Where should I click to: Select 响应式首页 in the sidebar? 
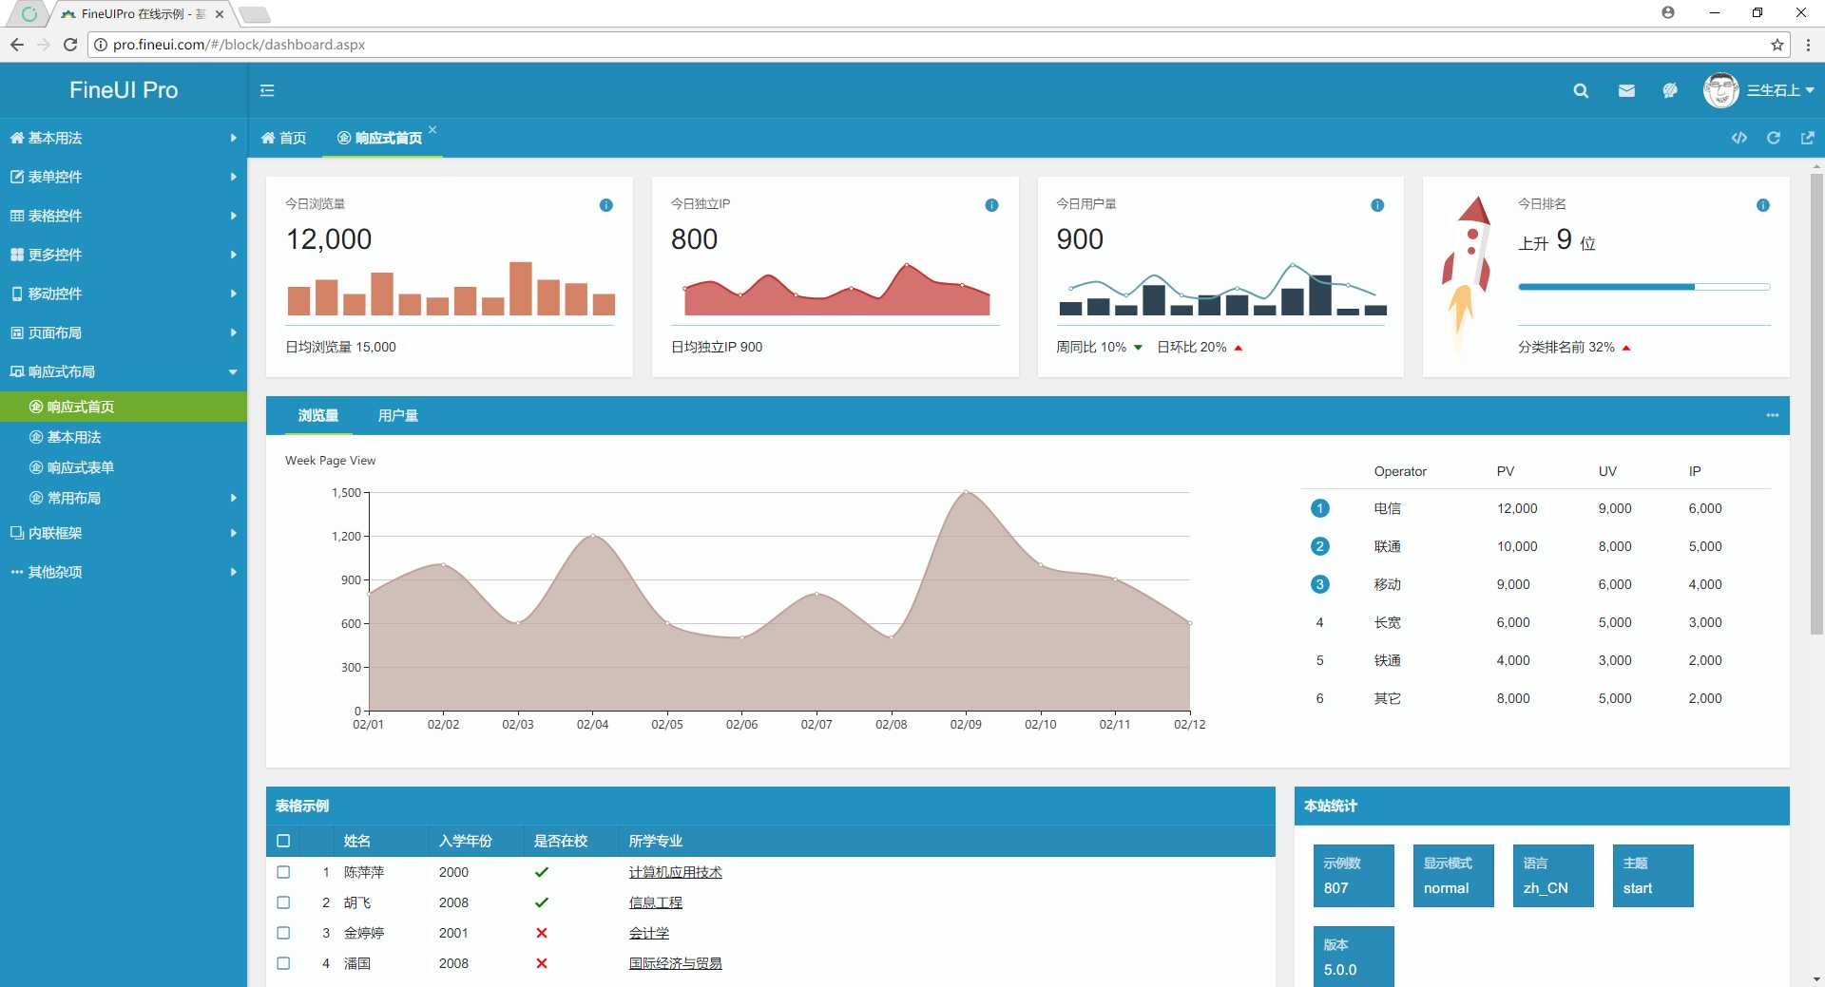click(124, 407)
